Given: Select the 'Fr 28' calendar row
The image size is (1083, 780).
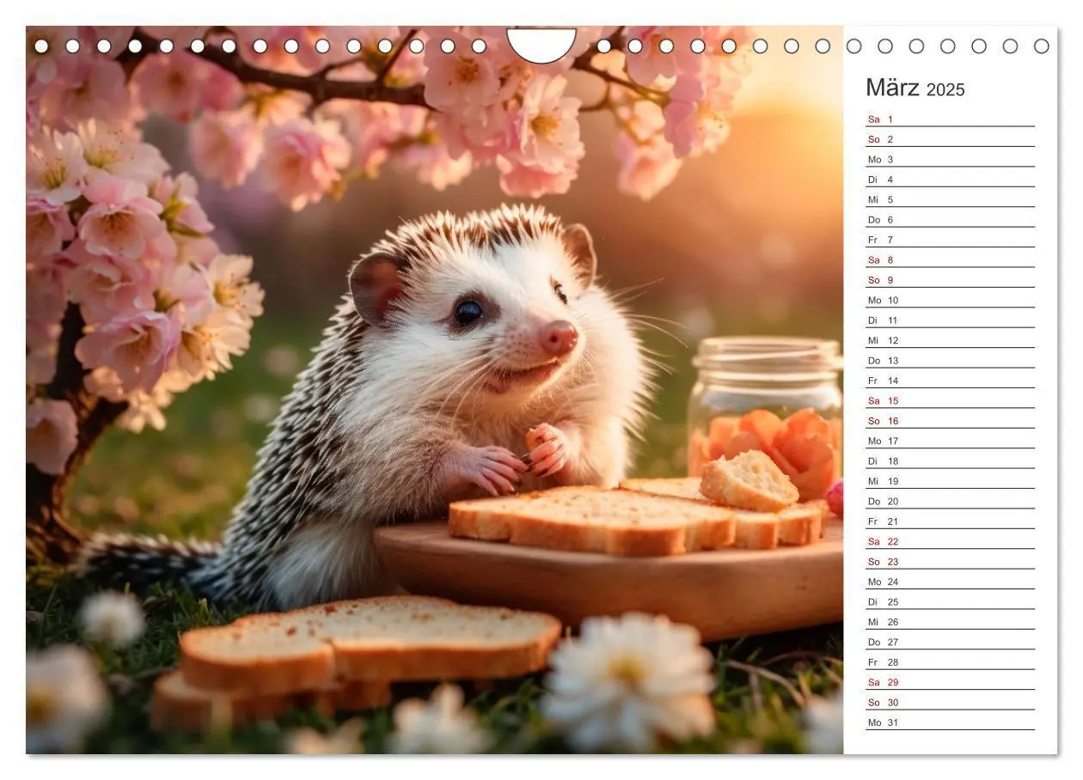Looking at the screenshot, I should [x=950, y=661].
